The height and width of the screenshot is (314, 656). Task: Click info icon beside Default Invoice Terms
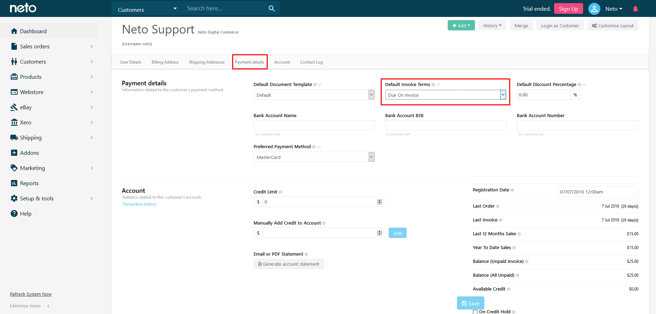click(x=433, y=85)
